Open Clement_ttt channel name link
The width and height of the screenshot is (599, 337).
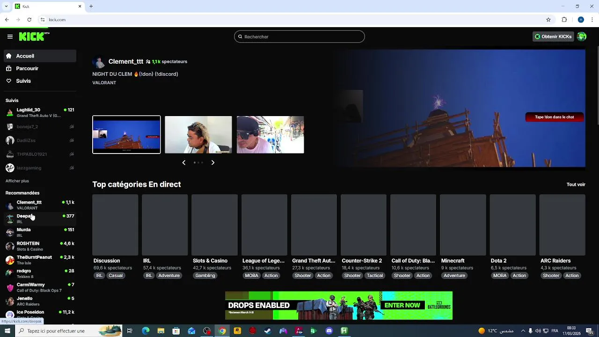126,61
